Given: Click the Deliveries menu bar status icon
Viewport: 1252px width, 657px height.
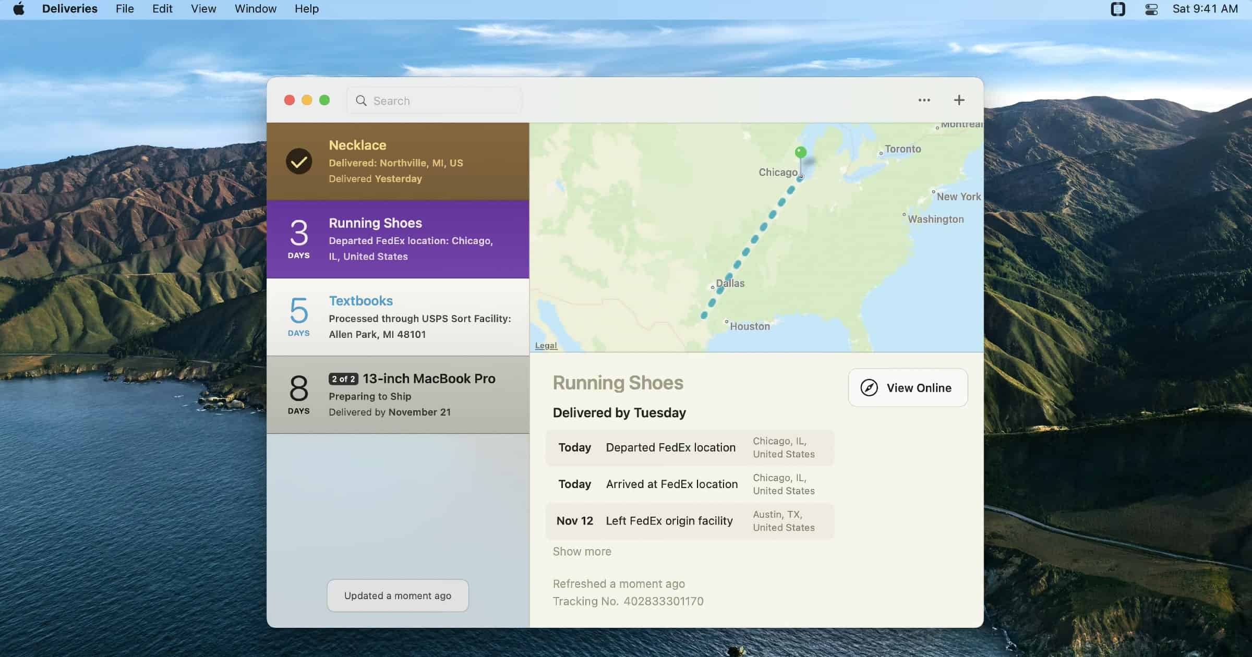Looking at the screenshot, I should tap(1117, 9).
